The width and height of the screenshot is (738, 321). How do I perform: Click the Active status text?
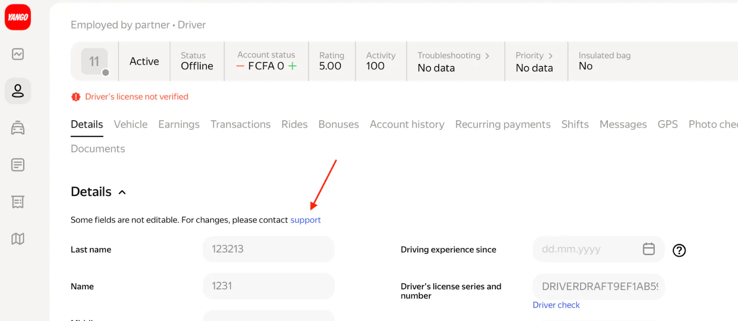(x=144, y=61)
